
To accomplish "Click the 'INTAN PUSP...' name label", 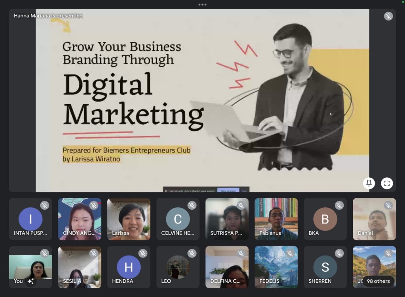I will click(x=30, y=233).
